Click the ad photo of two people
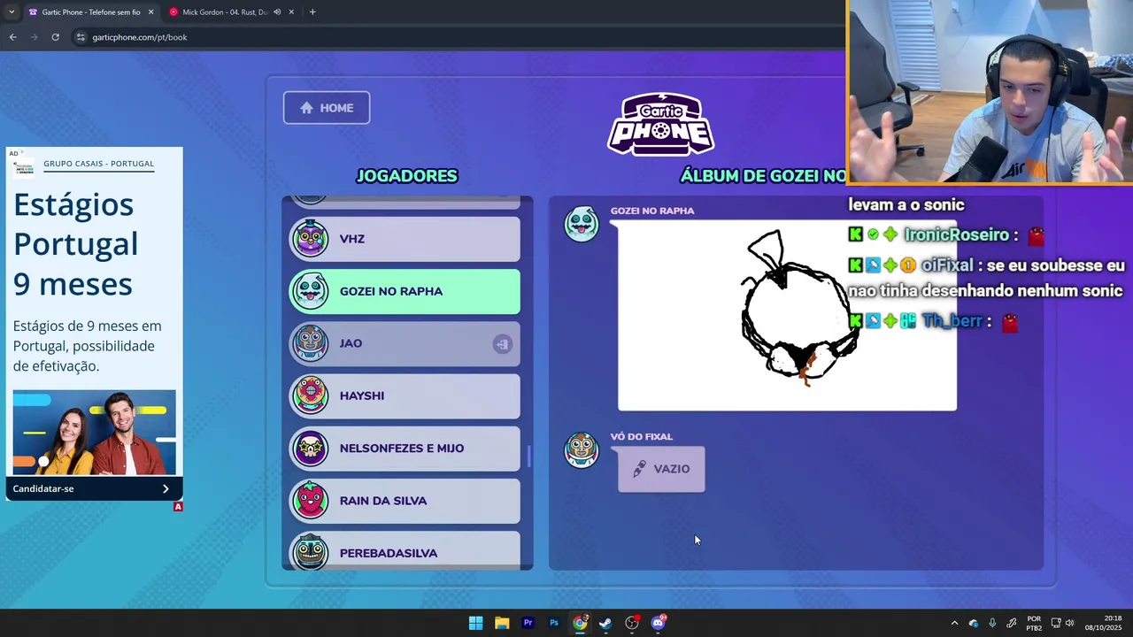 (94, 432)
